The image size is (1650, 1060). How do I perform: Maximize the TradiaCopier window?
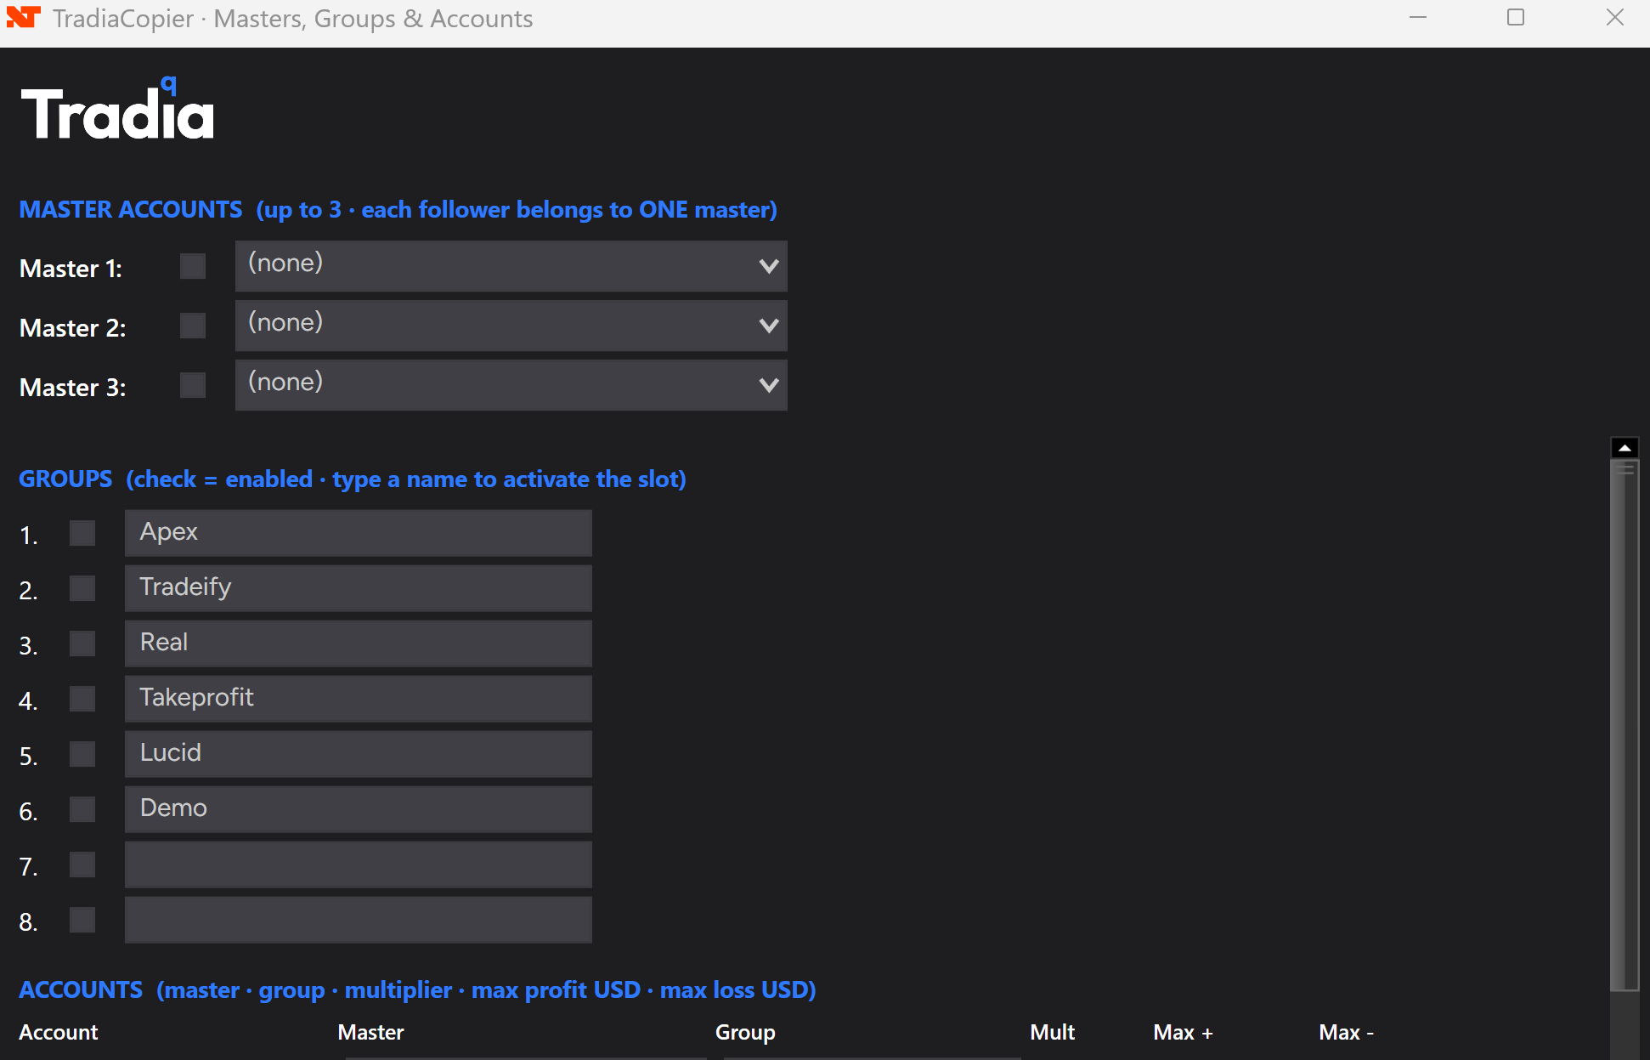click(1516, 18)
